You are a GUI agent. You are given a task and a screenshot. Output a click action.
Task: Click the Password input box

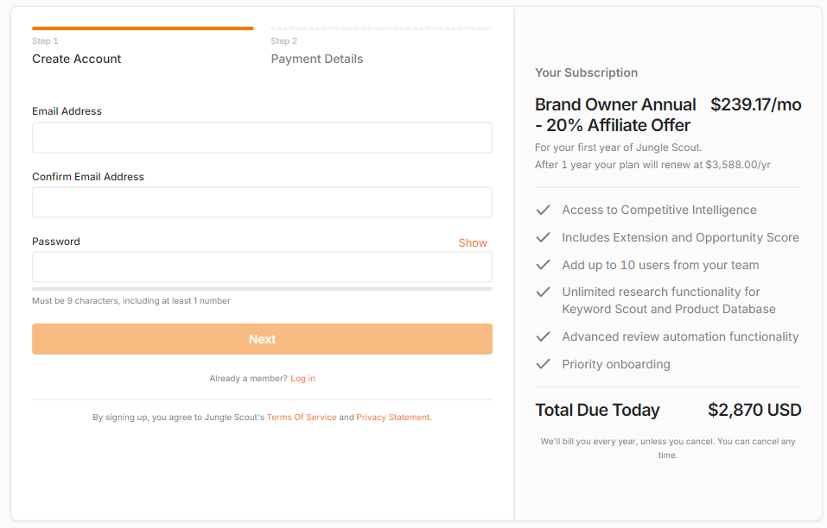(262, 267)
